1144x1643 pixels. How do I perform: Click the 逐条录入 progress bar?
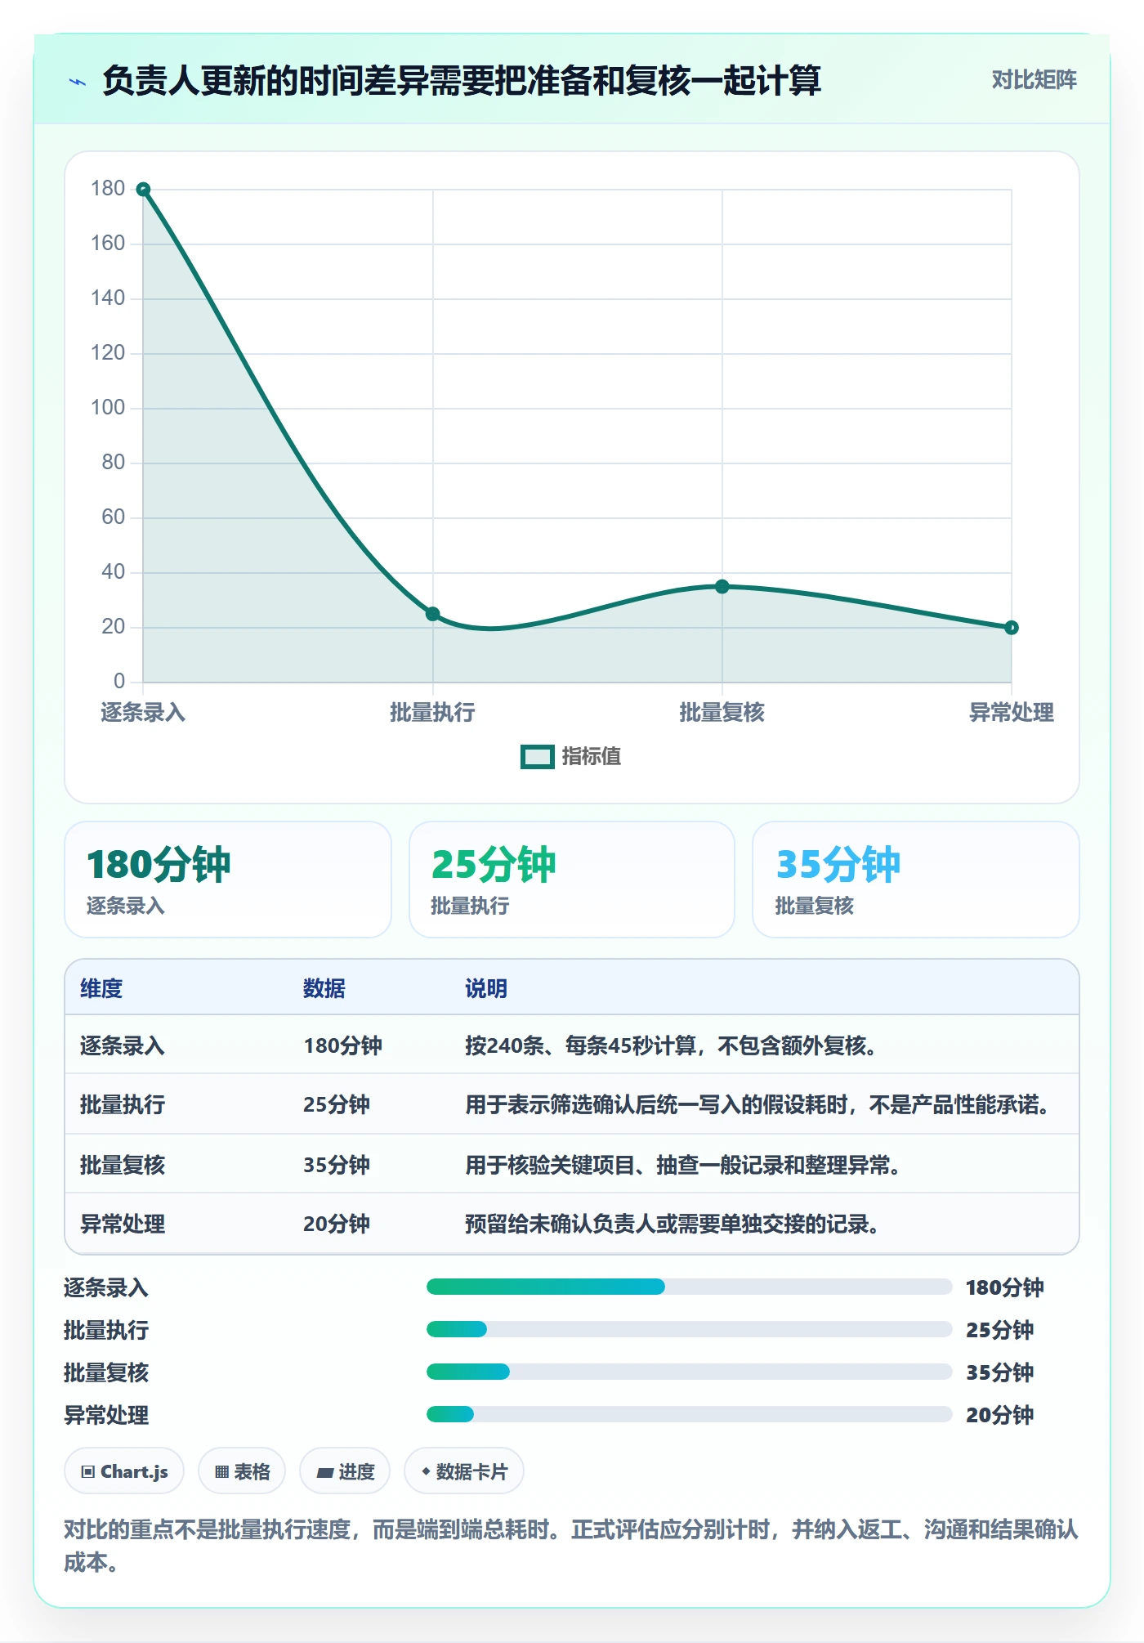click(689, 1287)
